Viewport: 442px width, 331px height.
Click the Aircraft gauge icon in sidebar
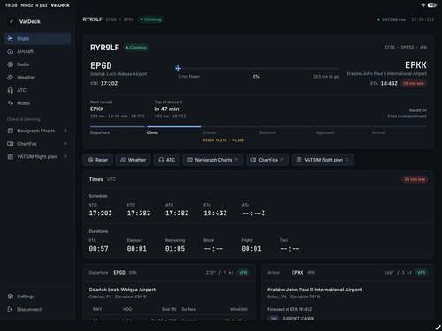coord(11,51)
